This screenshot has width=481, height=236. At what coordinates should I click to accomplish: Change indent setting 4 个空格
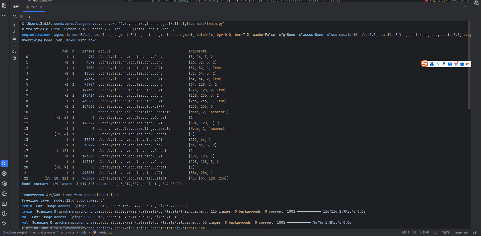click(442, 232)
